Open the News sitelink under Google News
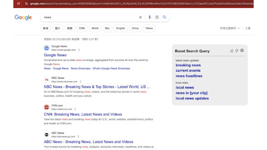267x150 pixels. click(x=47, y=68)
